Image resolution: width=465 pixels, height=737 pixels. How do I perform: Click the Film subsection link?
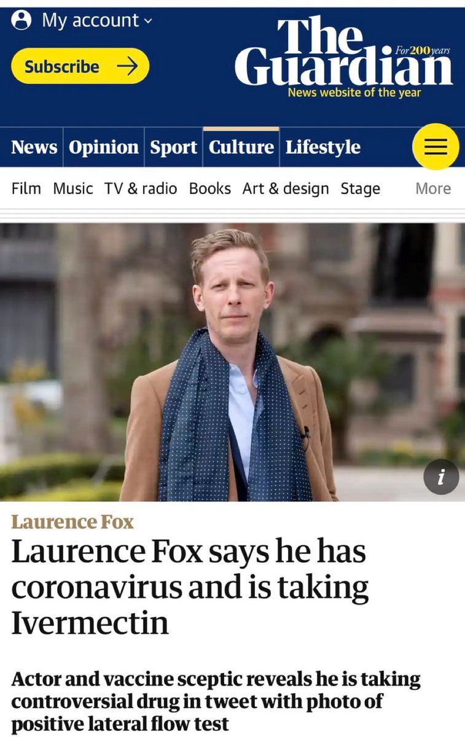tap(26, 189)
